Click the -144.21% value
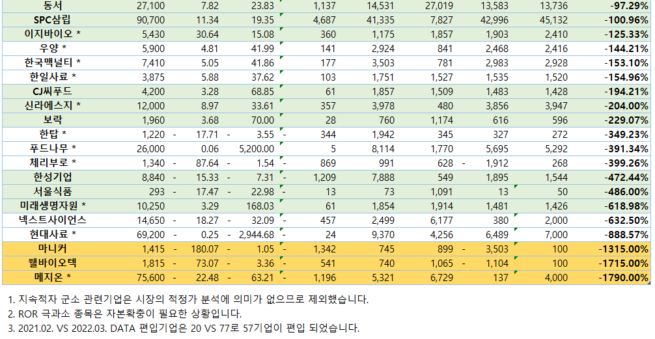The image size is (655, 339). coord(626,48)
